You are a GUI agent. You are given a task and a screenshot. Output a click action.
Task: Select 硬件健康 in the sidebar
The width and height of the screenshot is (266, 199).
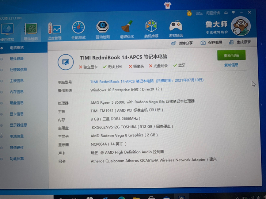[x=17, y=59]
